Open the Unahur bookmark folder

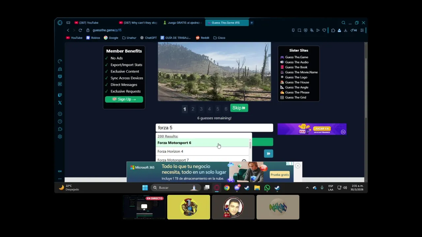click(129, 38)
